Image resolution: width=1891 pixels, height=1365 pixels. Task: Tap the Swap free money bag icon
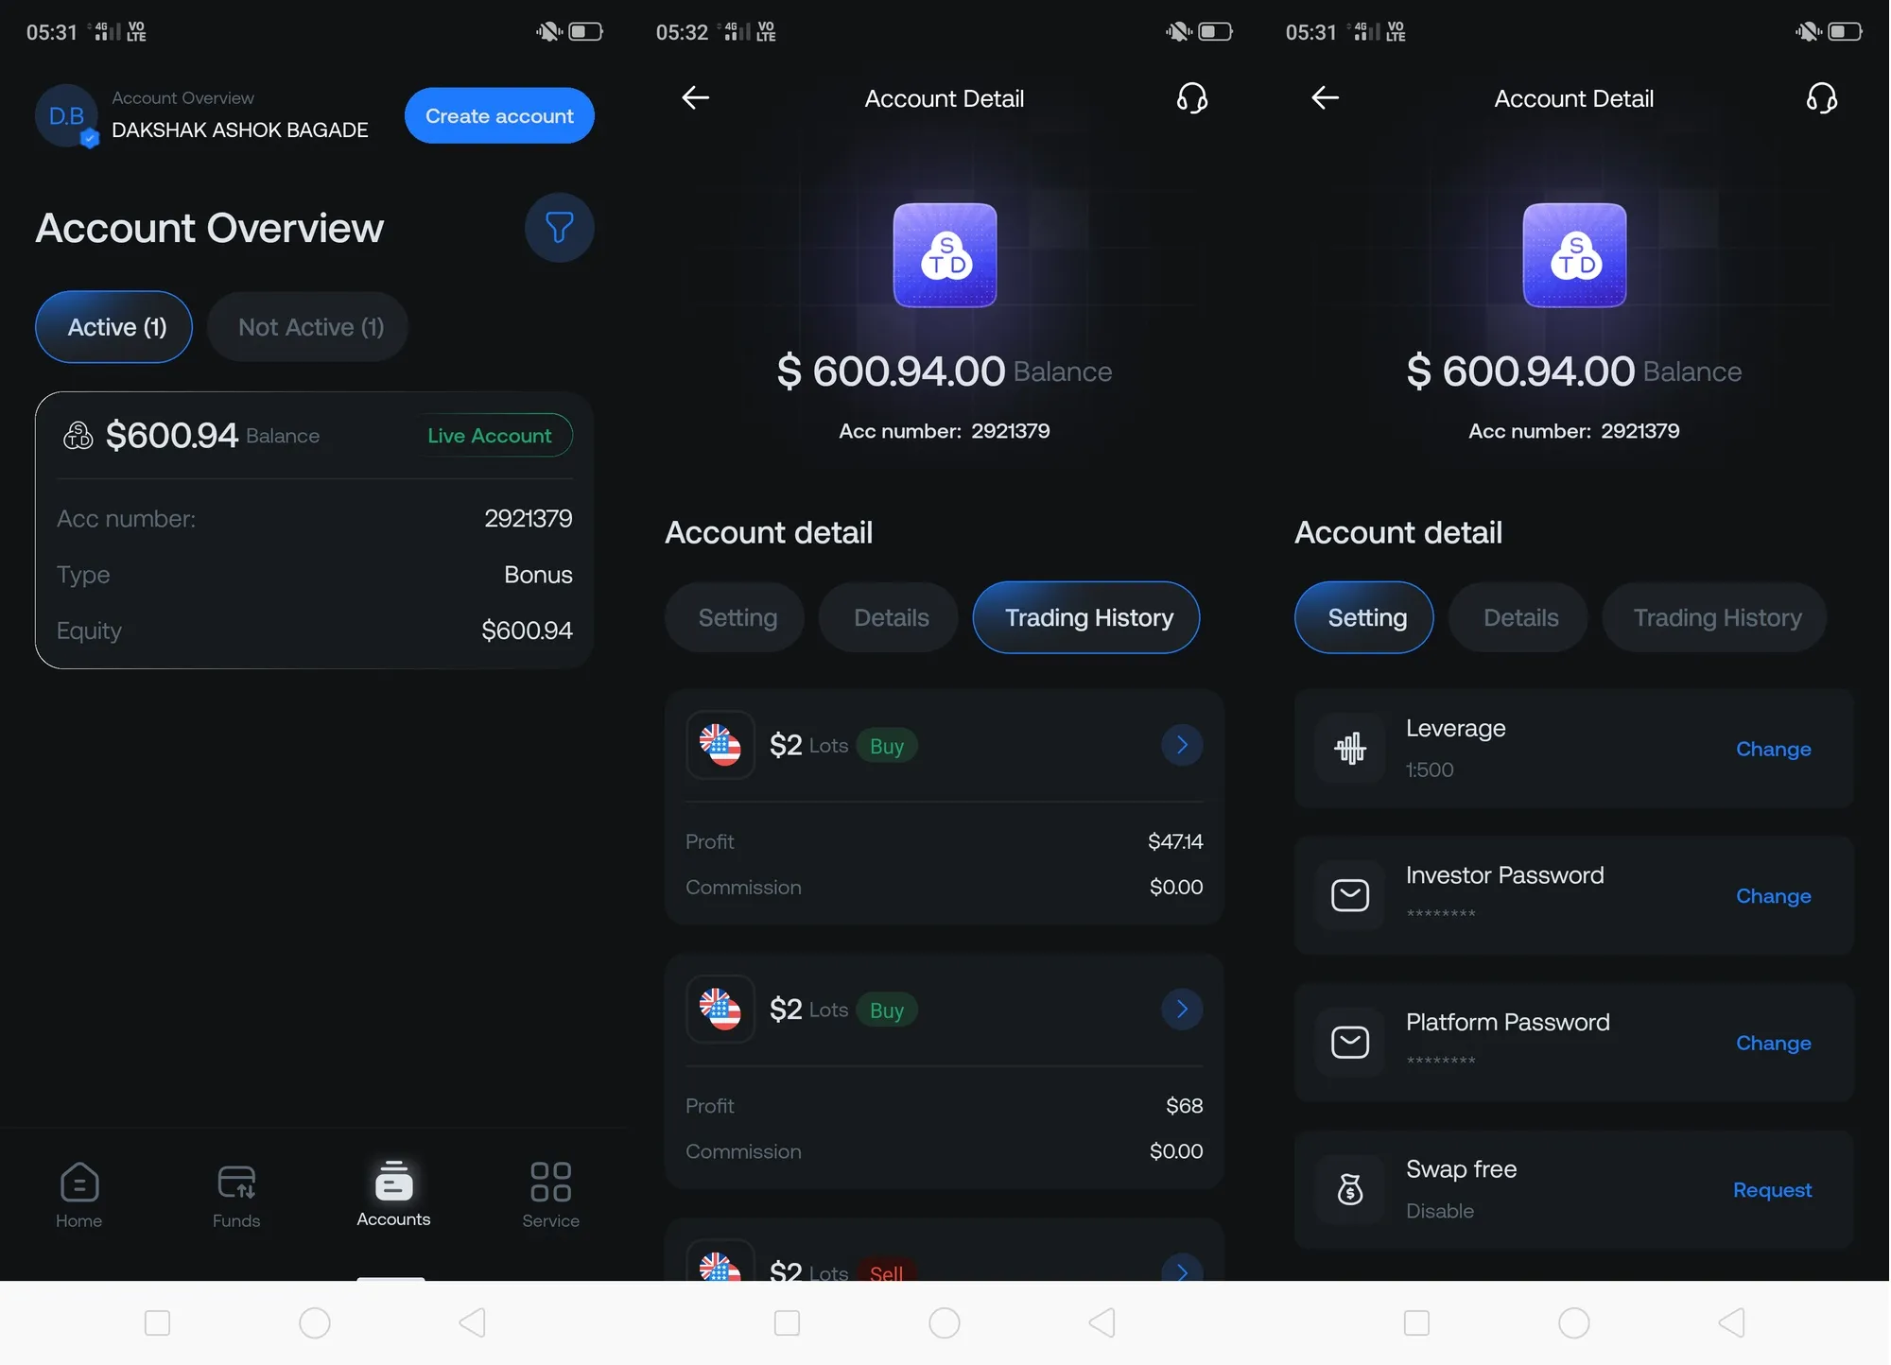tap(1350, 1189)
